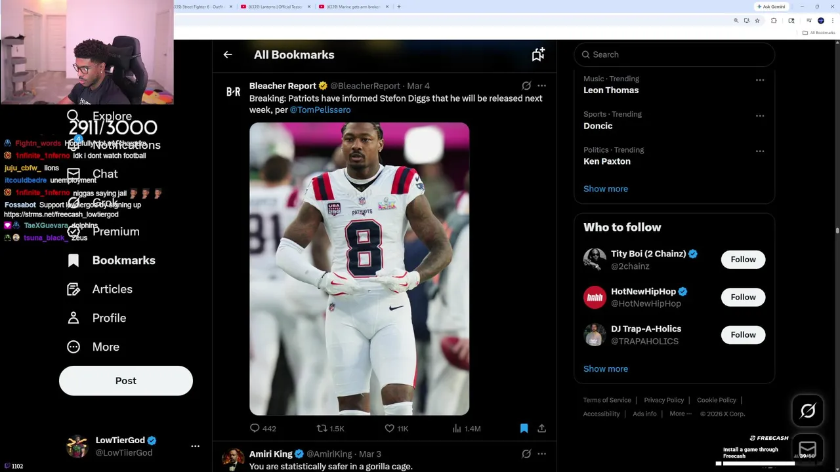Open the LowTierGod account three-dot menu
This screenshot has width=840, height=472.
click(195, 446)
